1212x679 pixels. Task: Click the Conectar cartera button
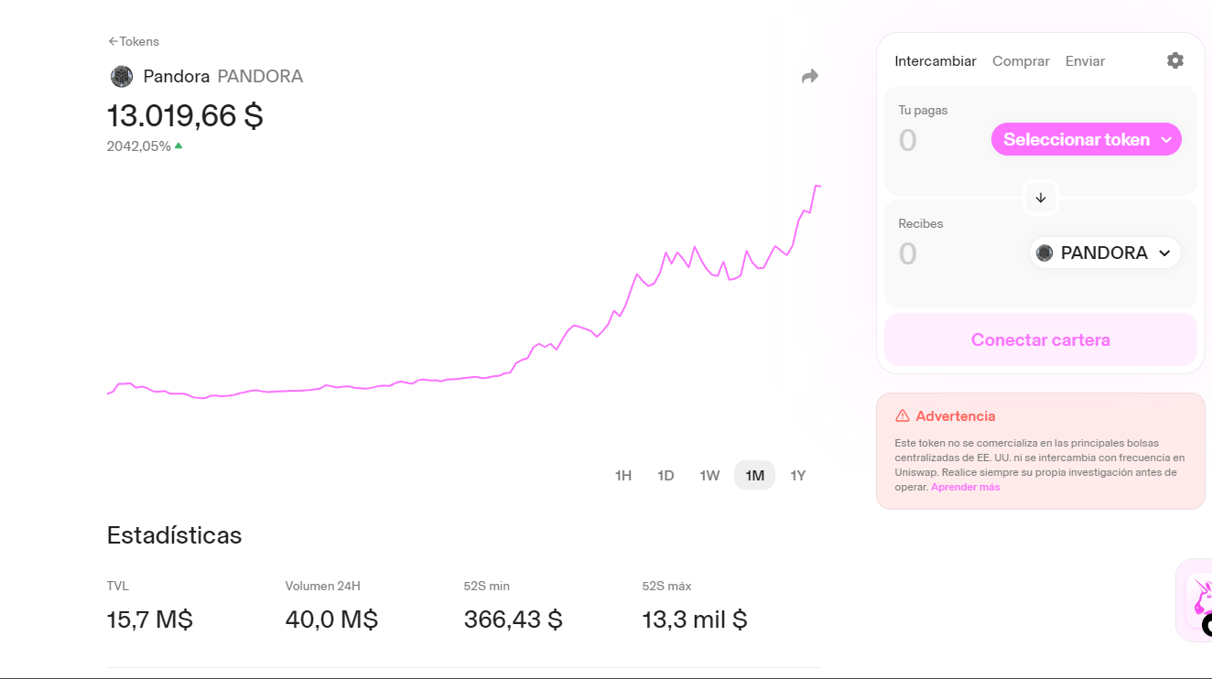pos(1041,339)
